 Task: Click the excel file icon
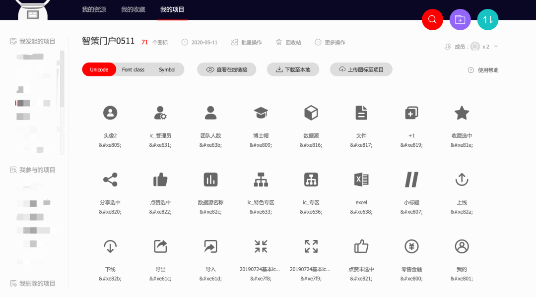tap(361, 179)
